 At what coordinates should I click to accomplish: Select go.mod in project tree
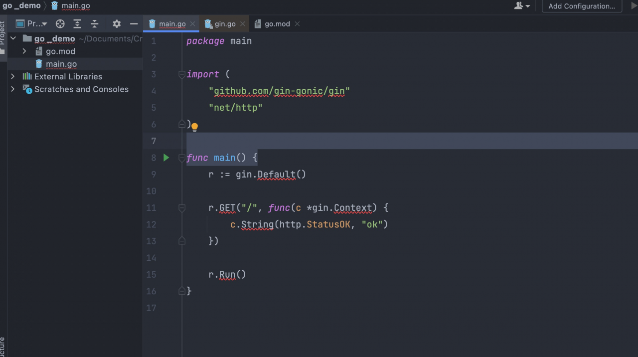pyautogui.click(x=60, y=51)
